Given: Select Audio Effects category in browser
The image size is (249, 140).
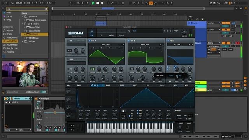Looking at the screenshot, I should [10, 41].
